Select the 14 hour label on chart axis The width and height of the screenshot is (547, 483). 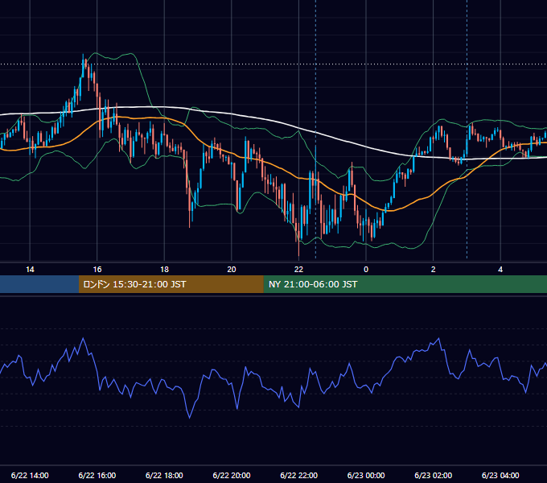[x=30, y=270]
